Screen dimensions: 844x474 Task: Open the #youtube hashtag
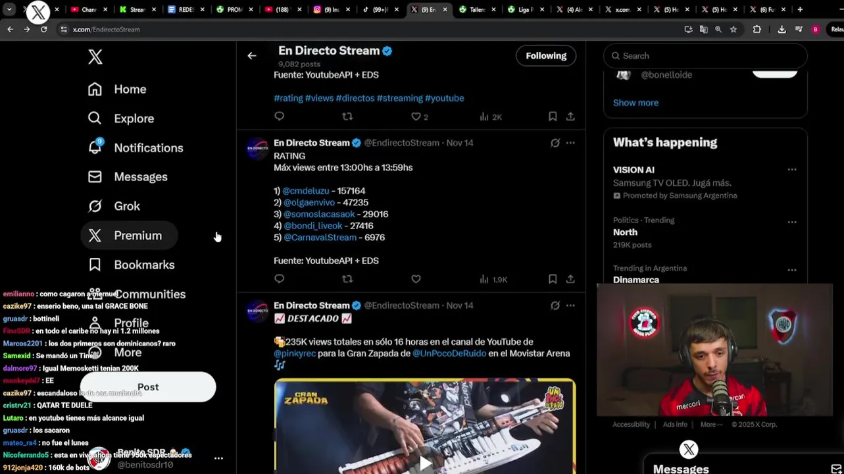[444, 98]
